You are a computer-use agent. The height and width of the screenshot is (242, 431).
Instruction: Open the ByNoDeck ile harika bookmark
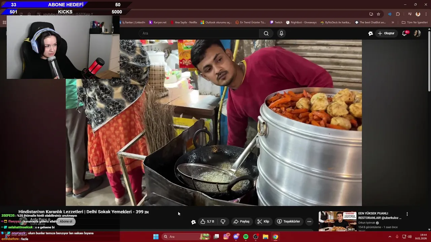[336, 23]
